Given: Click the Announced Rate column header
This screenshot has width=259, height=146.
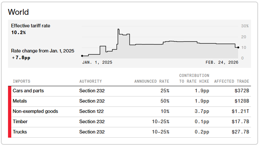Looking at the screenshot, I should click(x=152, y=81).
